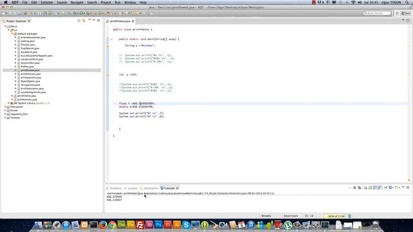Image resolution: width=413 pixels, height=232 pixels.
Task: Toggle Scroll Lock in the Console toolbar
Action: tap(370, 188)
